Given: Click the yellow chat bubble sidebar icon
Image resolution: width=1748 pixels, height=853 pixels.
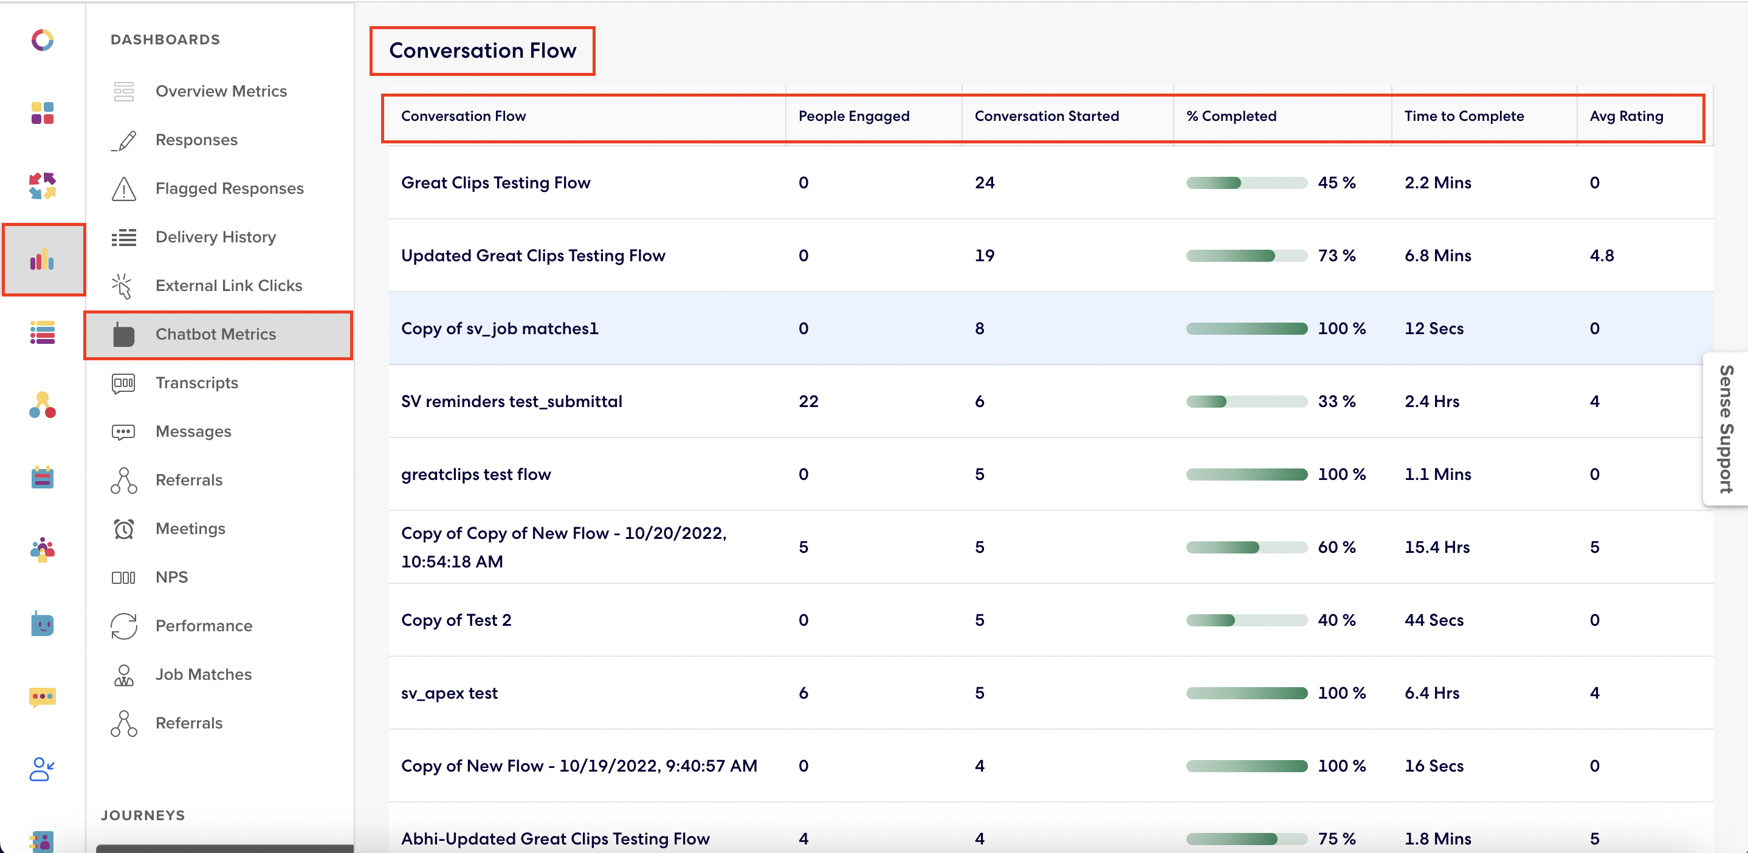Looking at the screenshot, I should coord(42,696).
